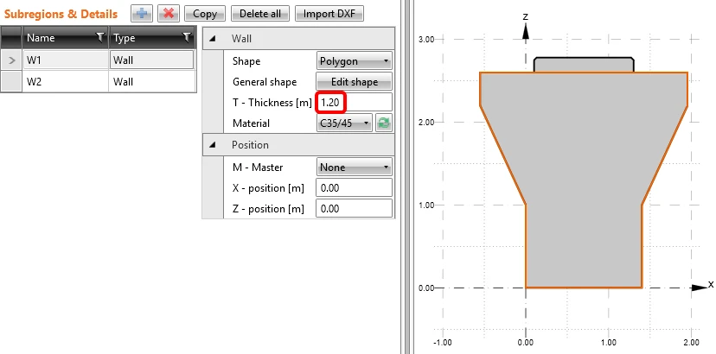Select the small black-outlined wall on top

click(584, 64)
